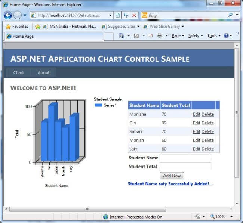This screenshot has width=243, height=223.
Task: Click the 100% zoom level button
Action: point(218,217)
